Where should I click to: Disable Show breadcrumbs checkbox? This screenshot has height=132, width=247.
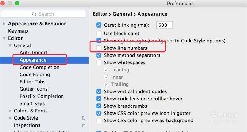tap(99, 106)
